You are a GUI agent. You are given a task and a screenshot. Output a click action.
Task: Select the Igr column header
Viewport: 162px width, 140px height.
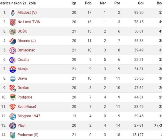click(x=74, y=3)
